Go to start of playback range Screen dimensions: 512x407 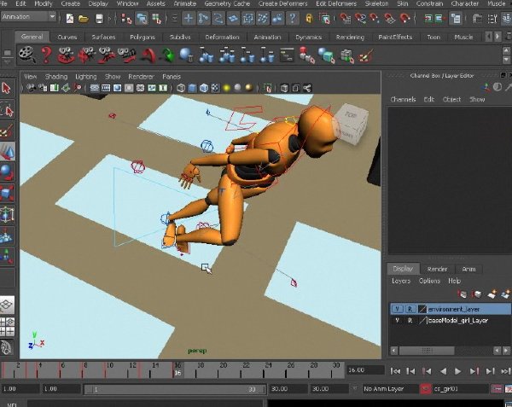395,371
